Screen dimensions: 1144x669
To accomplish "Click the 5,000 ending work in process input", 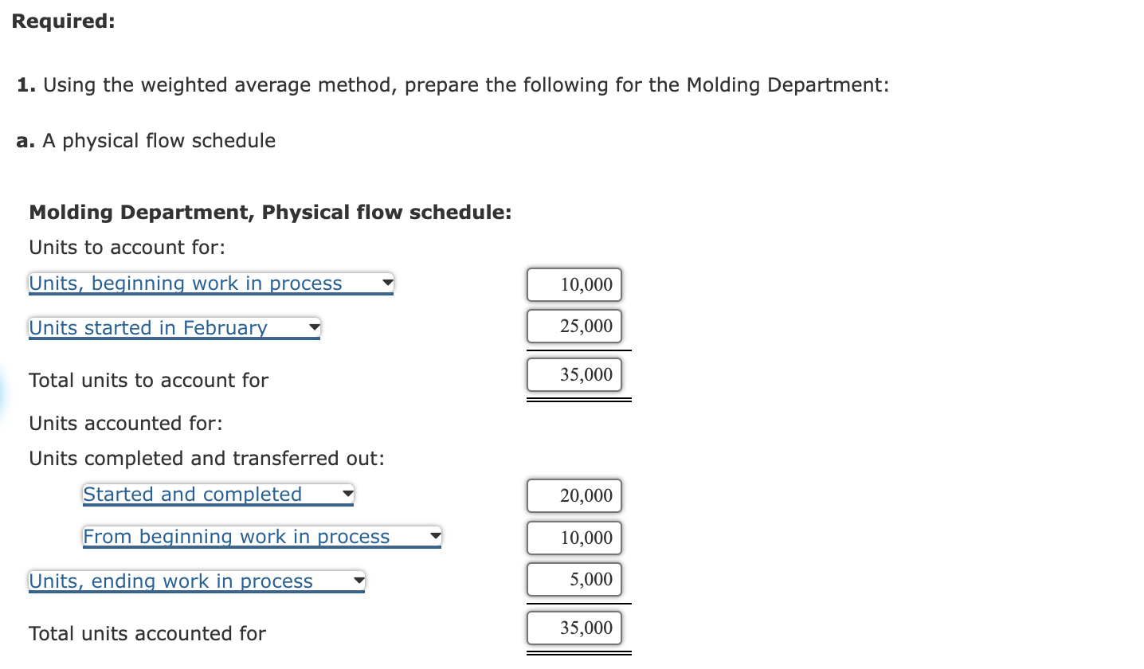I will tap(574, 580).
